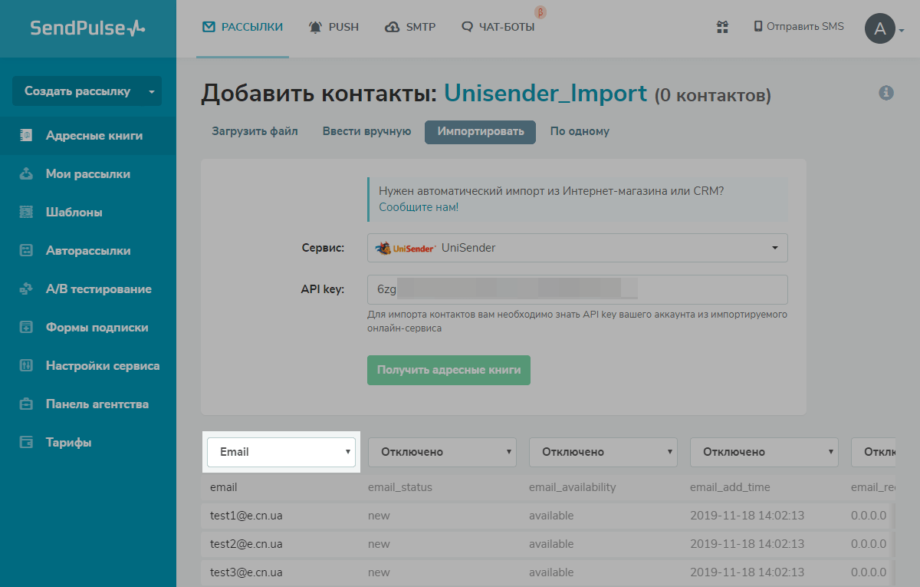The image size is (920, 587).
Task: Open the email_availability column mapping dropdown
Action: click(x=603, y=452)
